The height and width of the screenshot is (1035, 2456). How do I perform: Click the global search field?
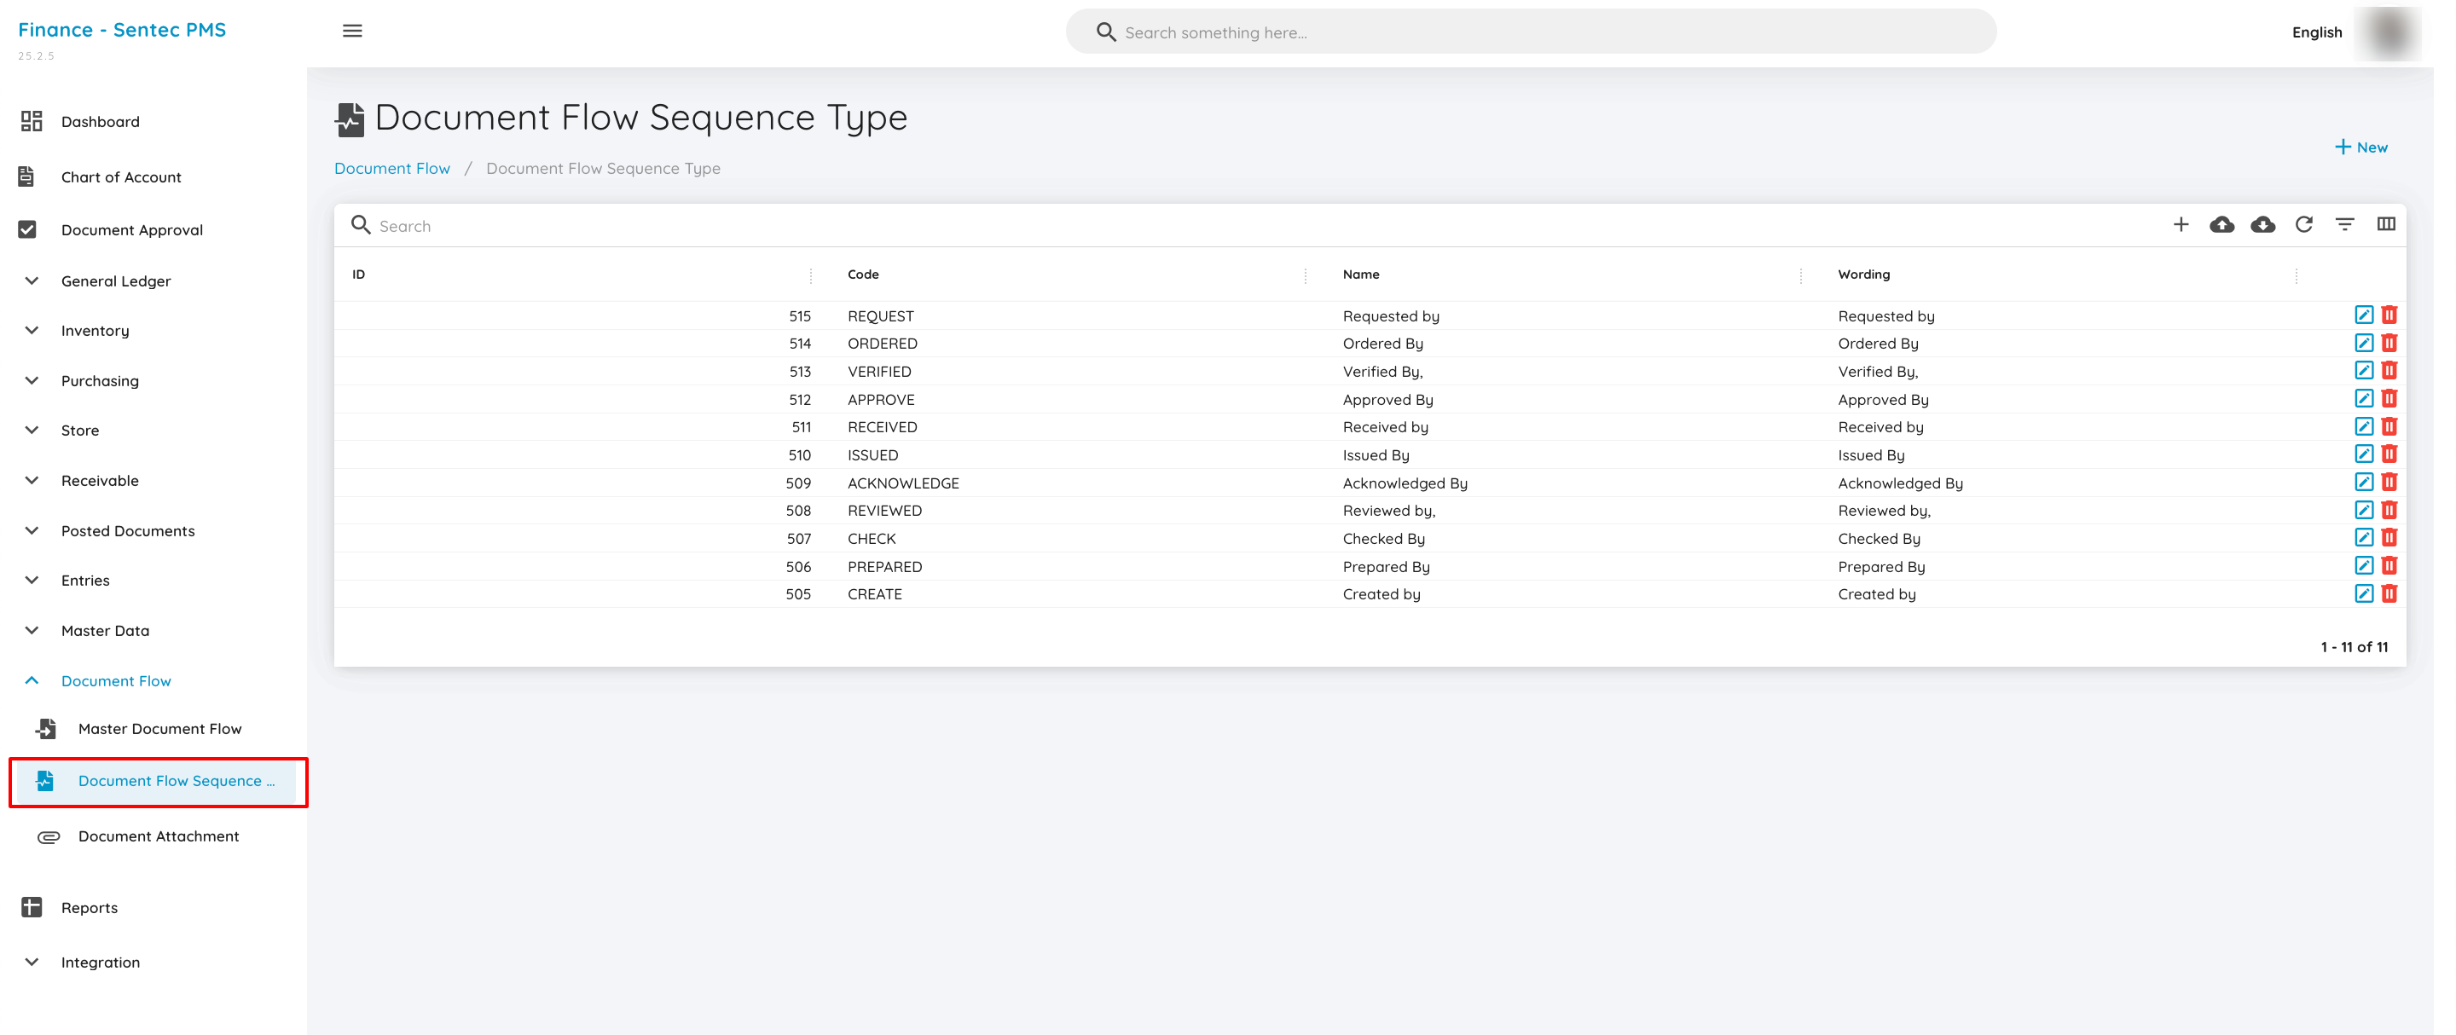(x=1530, y=32)
